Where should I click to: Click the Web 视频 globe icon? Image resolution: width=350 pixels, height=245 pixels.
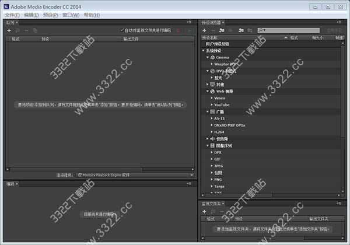[x=212, y=91]
